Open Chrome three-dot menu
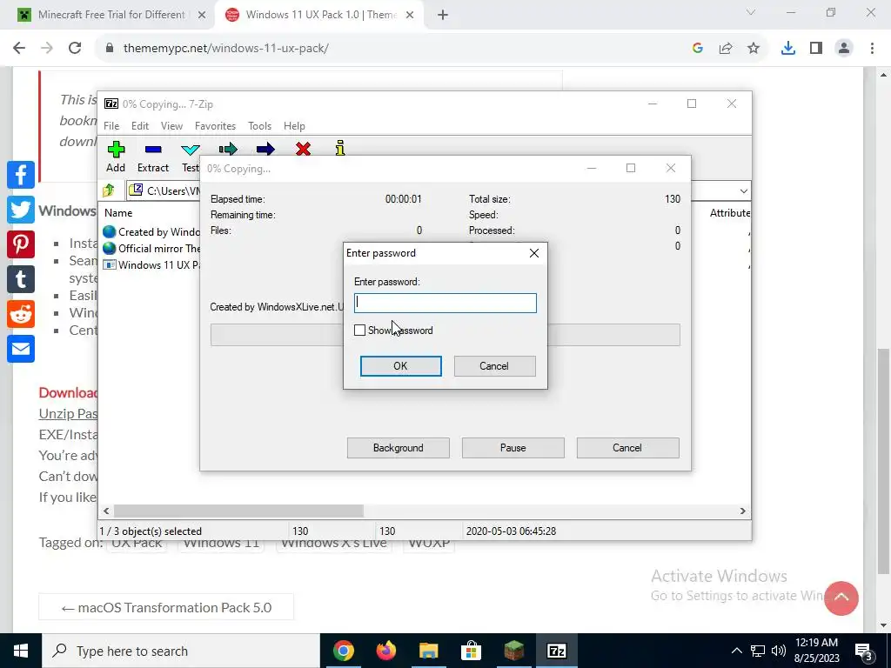The image size is (891, 668). (872, 49)
